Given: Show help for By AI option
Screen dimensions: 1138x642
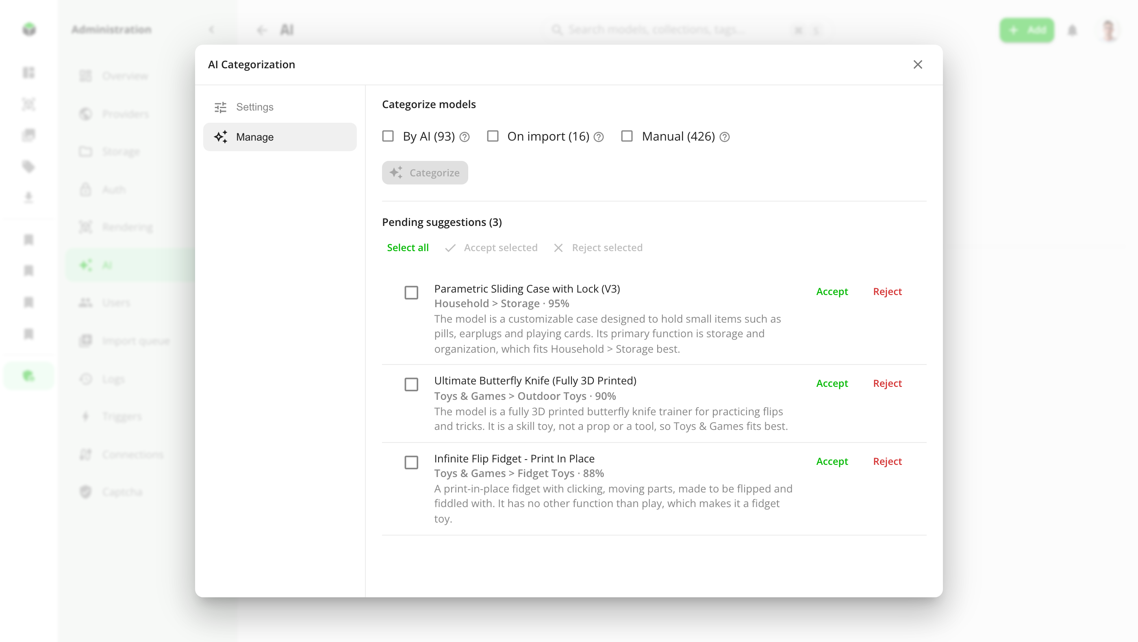Looking at the screenshot, I should coord(464,137).
